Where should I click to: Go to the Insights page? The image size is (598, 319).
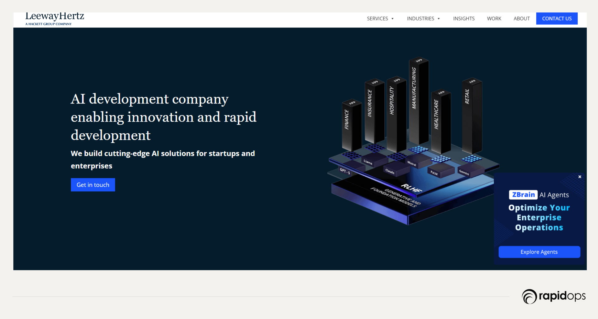[463, 19]
